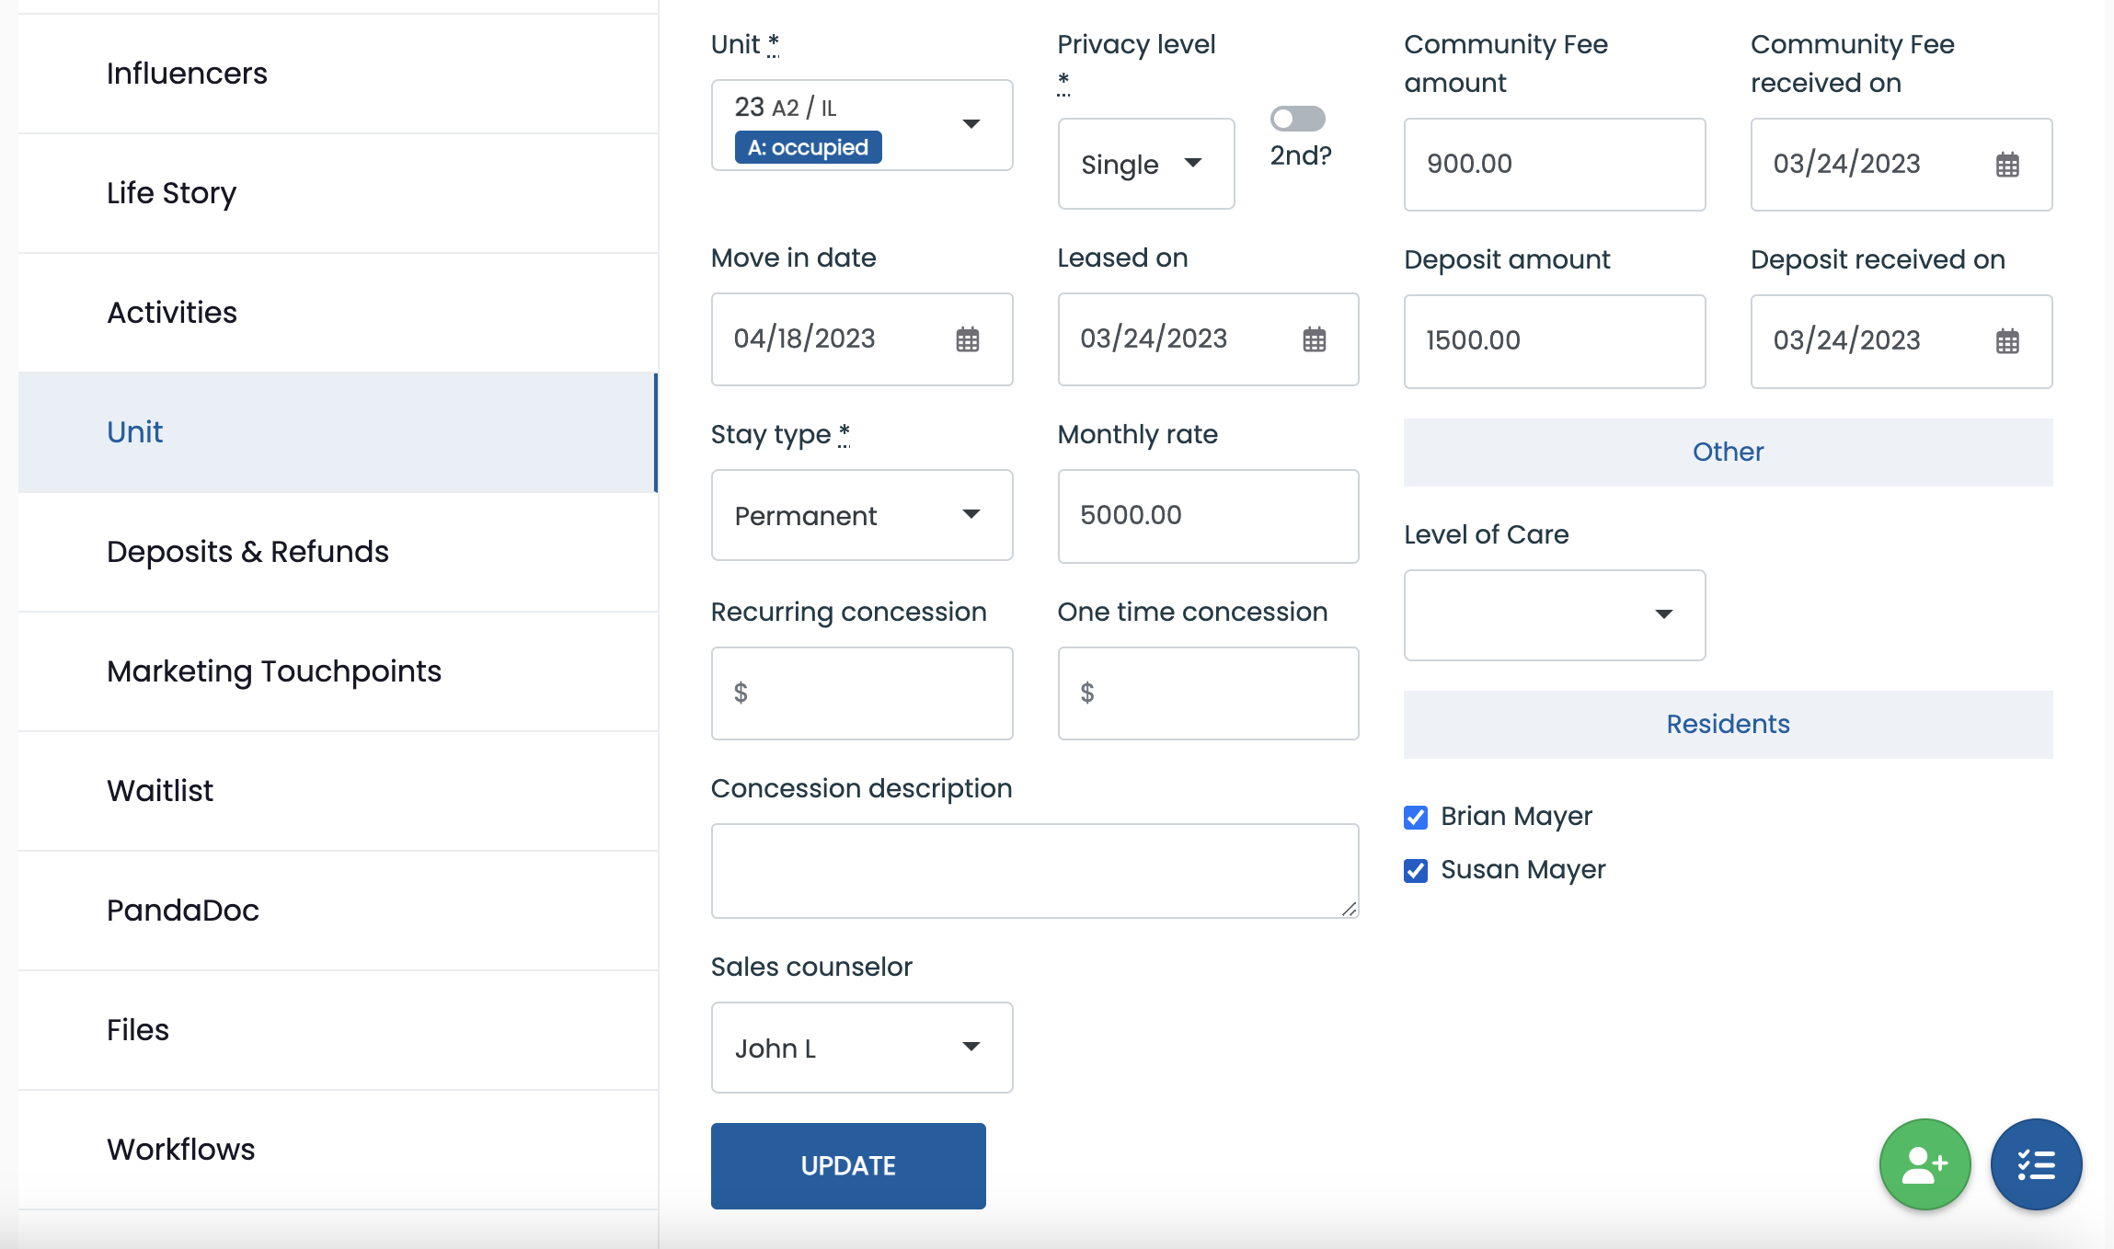Open Community Fee received on calendar icon
Screen dimensions: 2114x1249
click(x=2007, y=165)
